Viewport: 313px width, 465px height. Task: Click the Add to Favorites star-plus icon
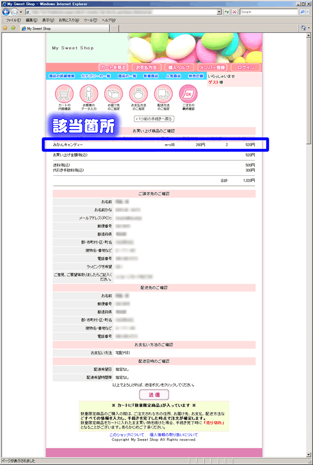[13, 28]
